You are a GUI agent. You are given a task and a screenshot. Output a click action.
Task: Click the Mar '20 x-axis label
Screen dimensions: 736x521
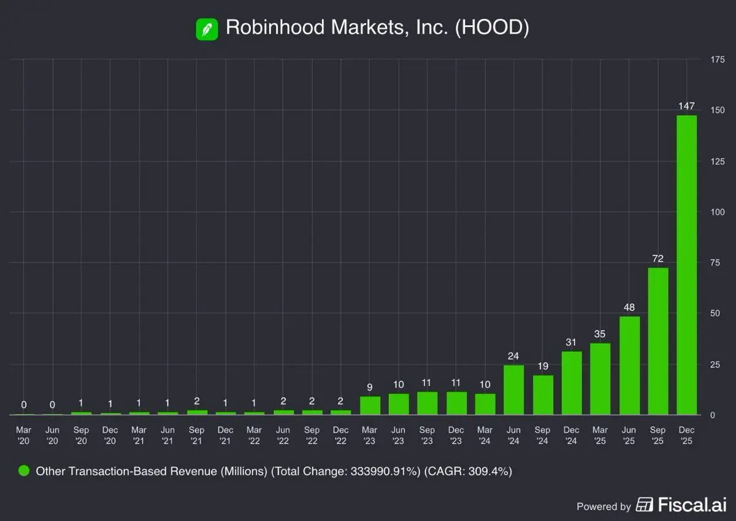pos(24,435)
